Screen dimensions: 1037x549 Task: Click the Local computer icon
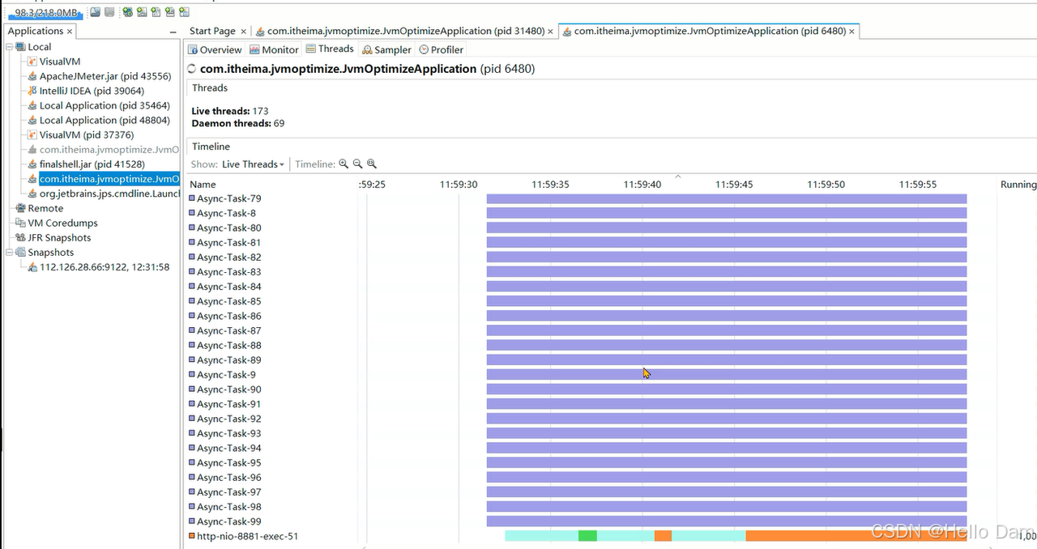pyautogui.click(x=21, y=47)
